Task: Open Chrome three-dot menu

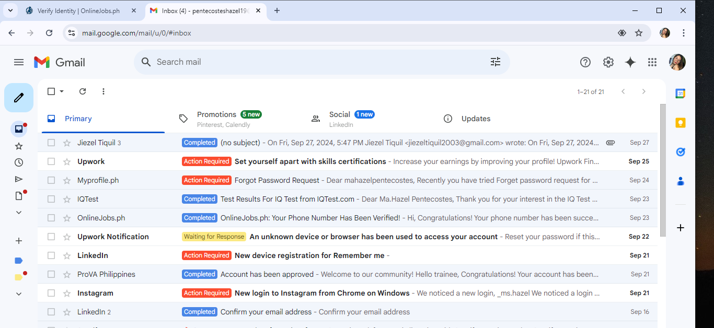Action: coord(684,33)
